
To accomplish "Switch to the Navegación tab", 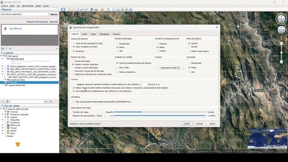I will click(104, 34).
